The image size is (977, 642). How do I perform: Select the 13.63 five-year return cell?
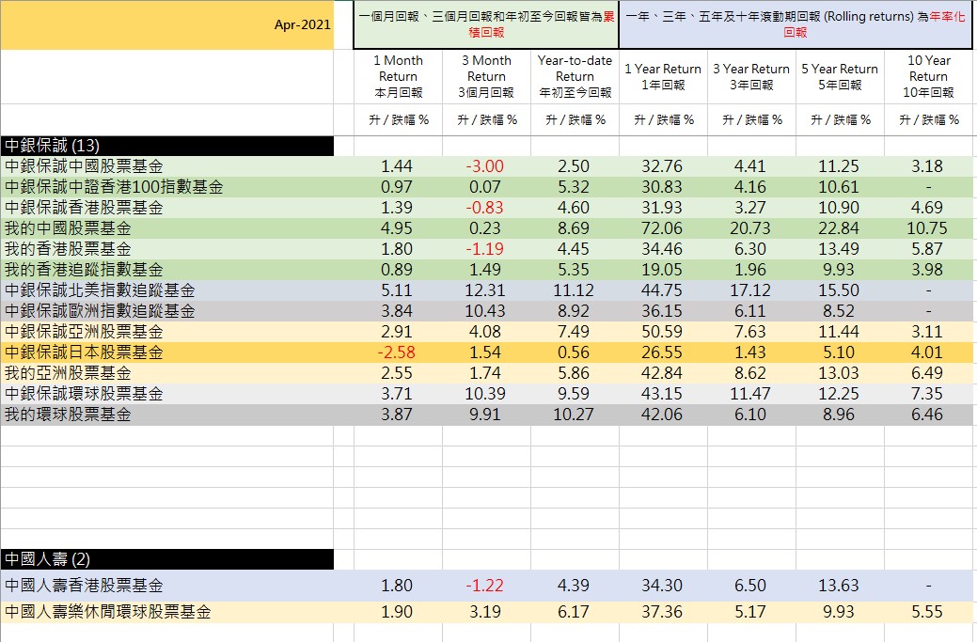(x=839, y=586)
